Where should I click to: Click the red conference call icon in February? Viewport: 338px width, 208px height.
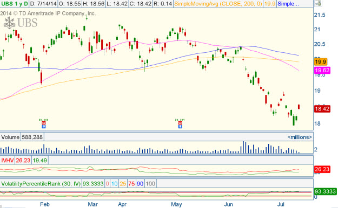tap(44, 123)
